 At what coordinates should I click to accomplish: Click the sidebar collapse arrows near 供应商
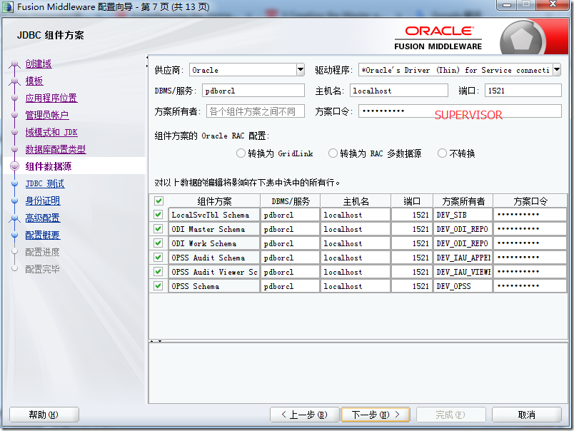click(x=147, y=61)
